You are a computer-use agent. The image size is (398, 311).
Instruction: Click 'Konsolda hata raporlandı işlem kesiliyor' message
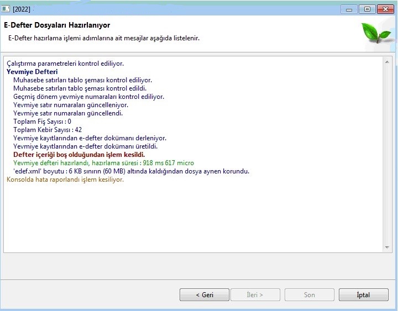(65, 180)
